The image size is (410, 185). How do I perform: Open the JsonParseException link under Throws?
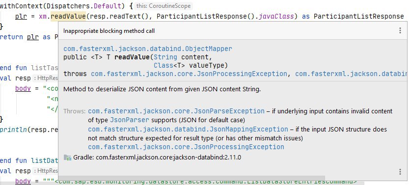176,111
